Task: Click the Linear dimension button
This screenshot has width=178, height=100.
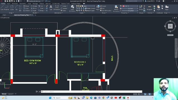Action: [x=64, y=6]
